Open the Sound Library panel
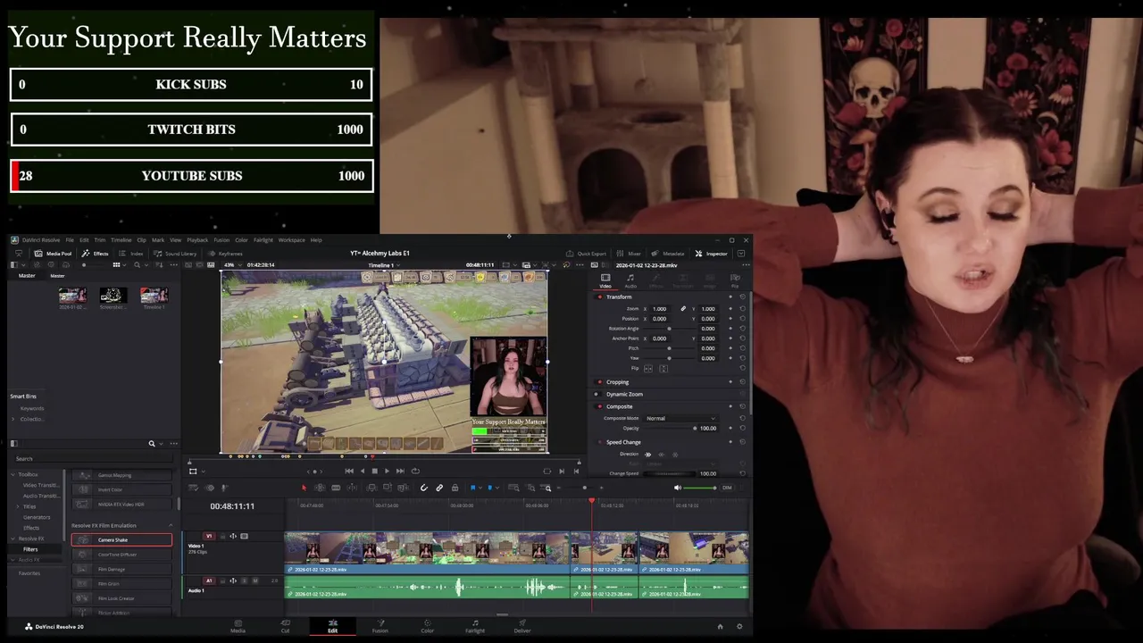 (x=175, y=254)
